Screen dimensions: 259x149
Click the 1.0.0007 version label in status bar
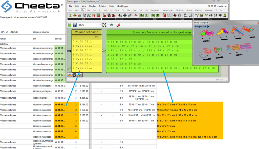[219, 80]
